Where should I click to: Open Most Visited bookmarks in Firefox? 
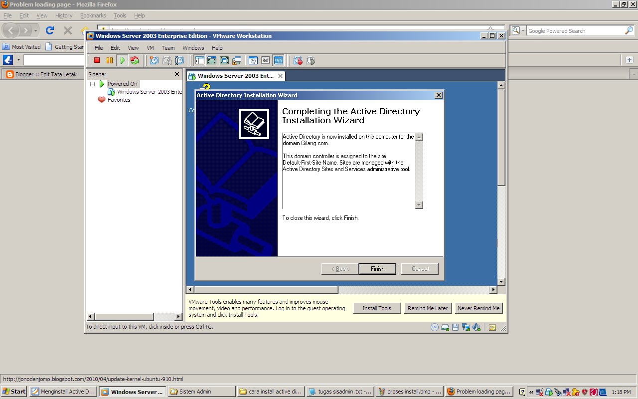pyautogui.click(x=22, y=47)
